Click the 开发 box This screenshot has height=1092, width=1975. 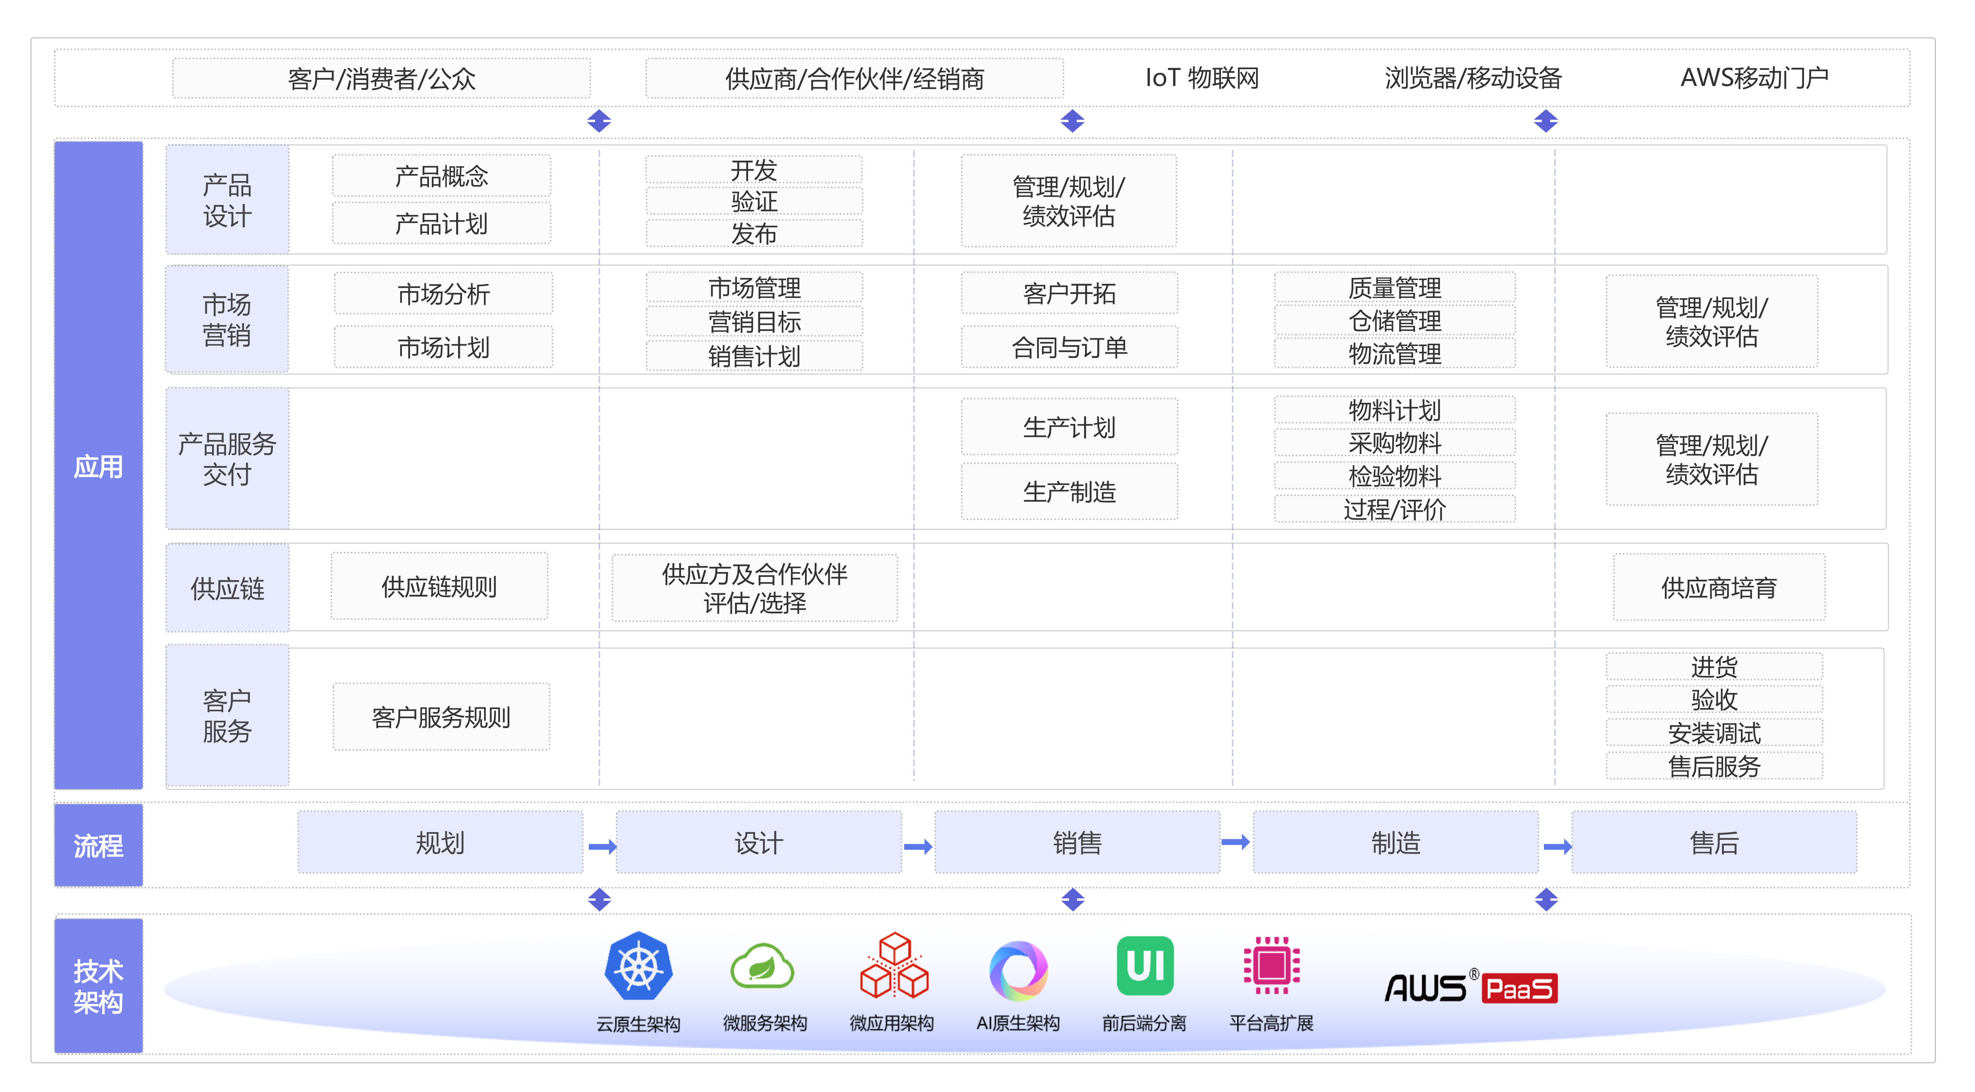pos(754,169)
